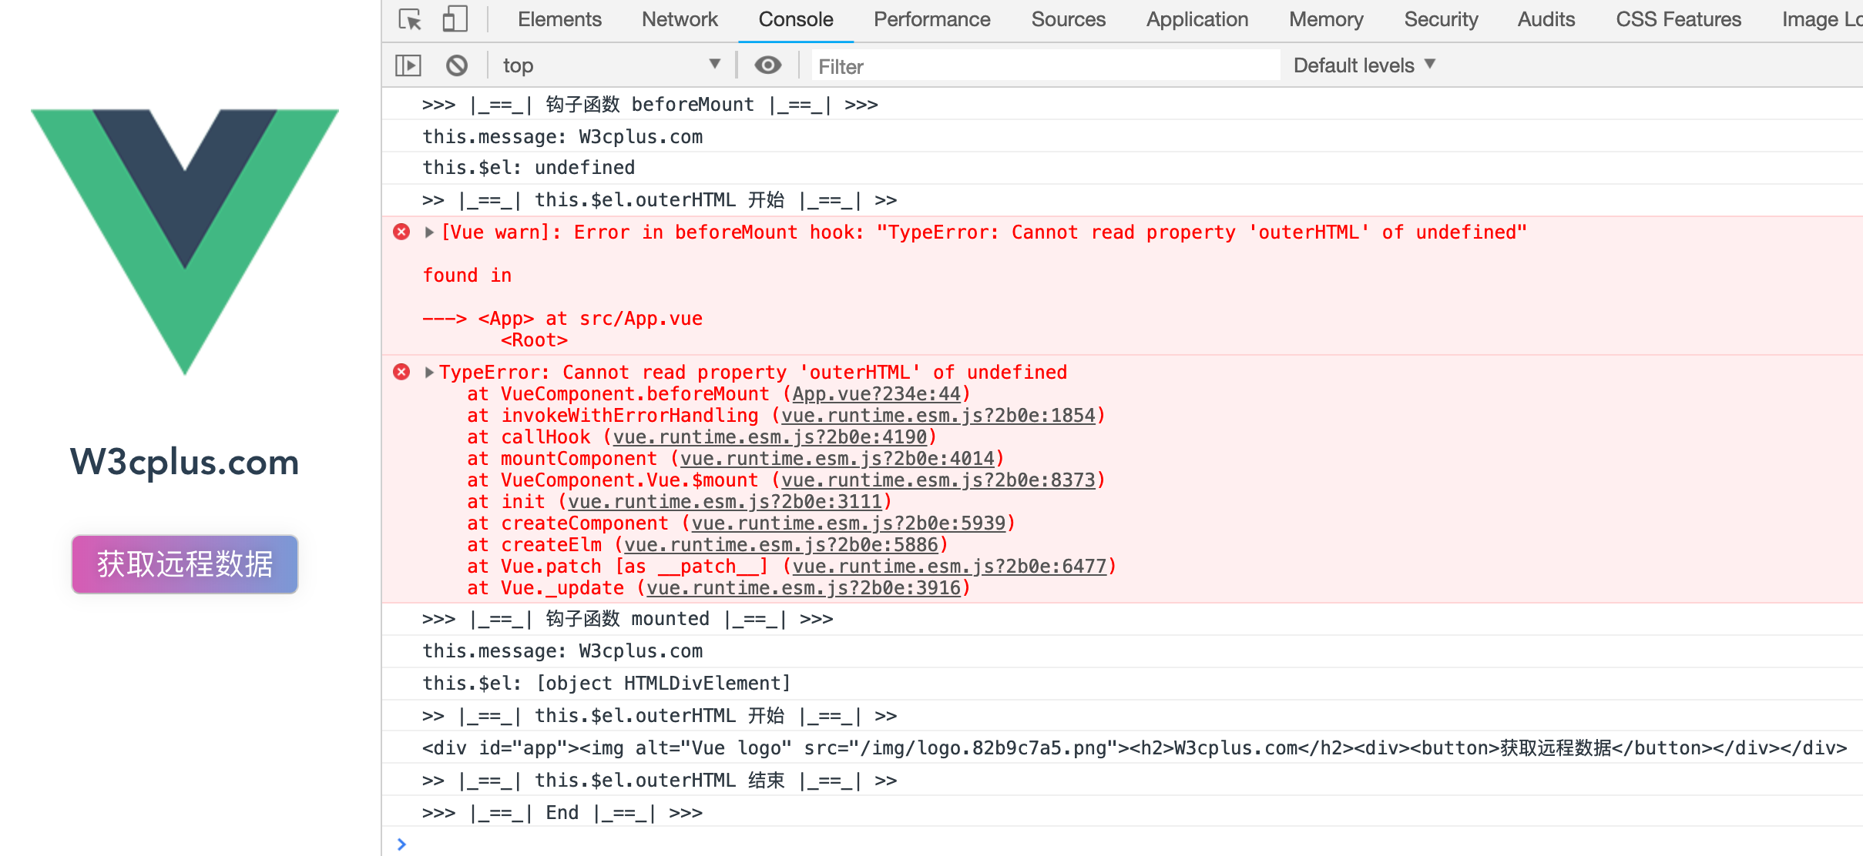The image size is (1863, 856).
Task: Switch to the Network tab
Action: click(x=680, y=19)
